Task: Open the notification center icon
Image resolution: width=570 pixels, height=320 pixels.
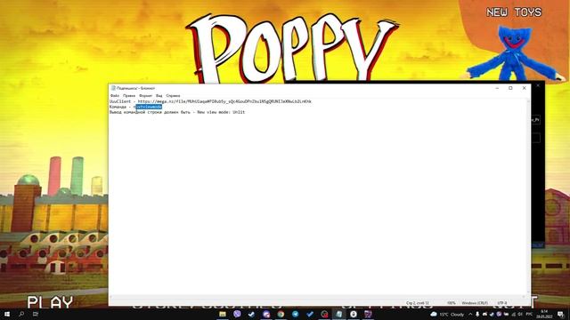Action: [x=561, y=314]
